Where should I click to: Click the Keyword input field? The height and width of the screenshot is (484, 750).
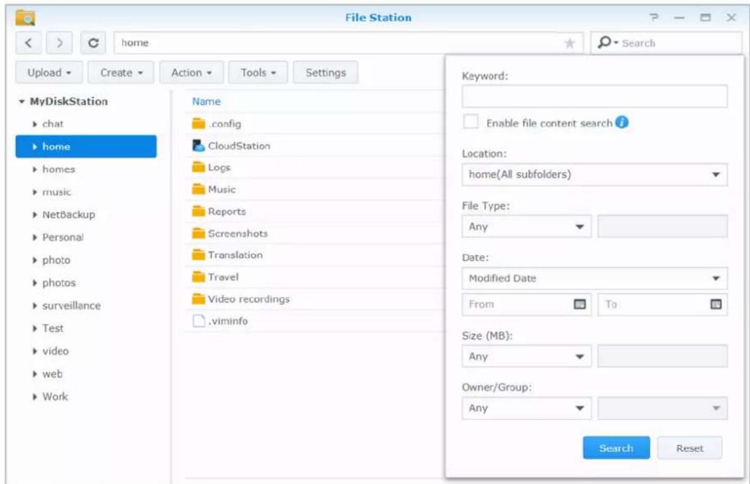click(595, 97)
